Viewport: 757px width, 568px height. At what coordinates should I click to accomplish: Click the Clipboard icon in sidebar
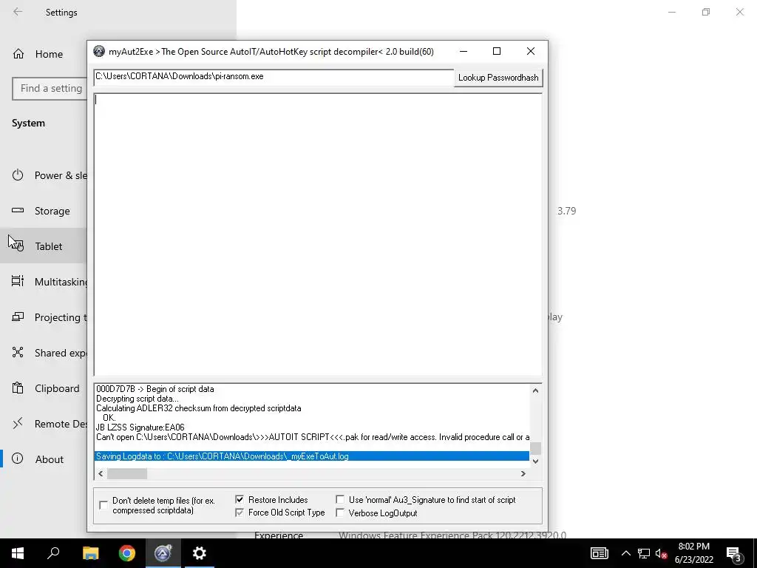click(x=18, y=388)
